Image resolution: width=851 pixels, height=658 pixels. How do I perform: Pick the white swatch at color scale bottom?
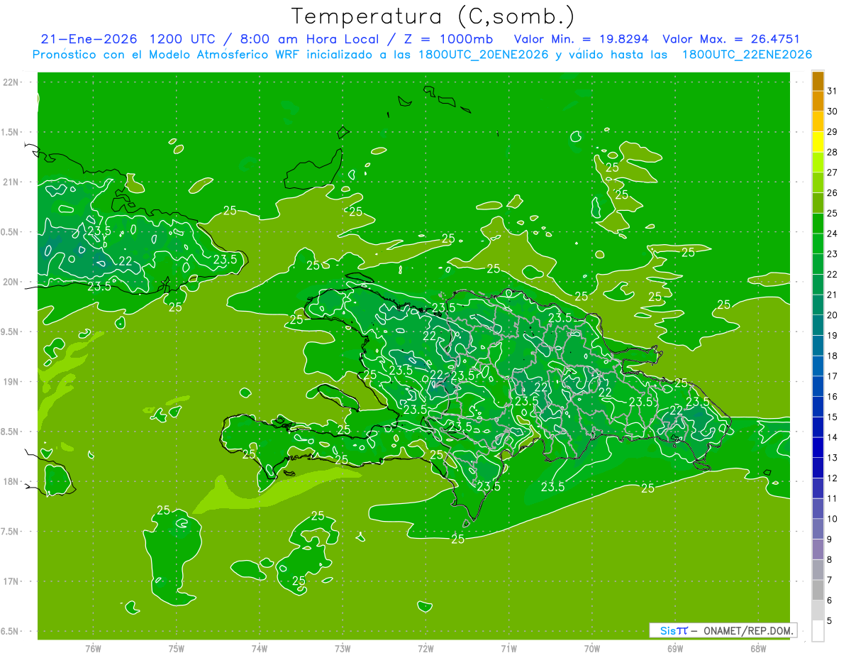pyautogui.click(x=818, y=630)
